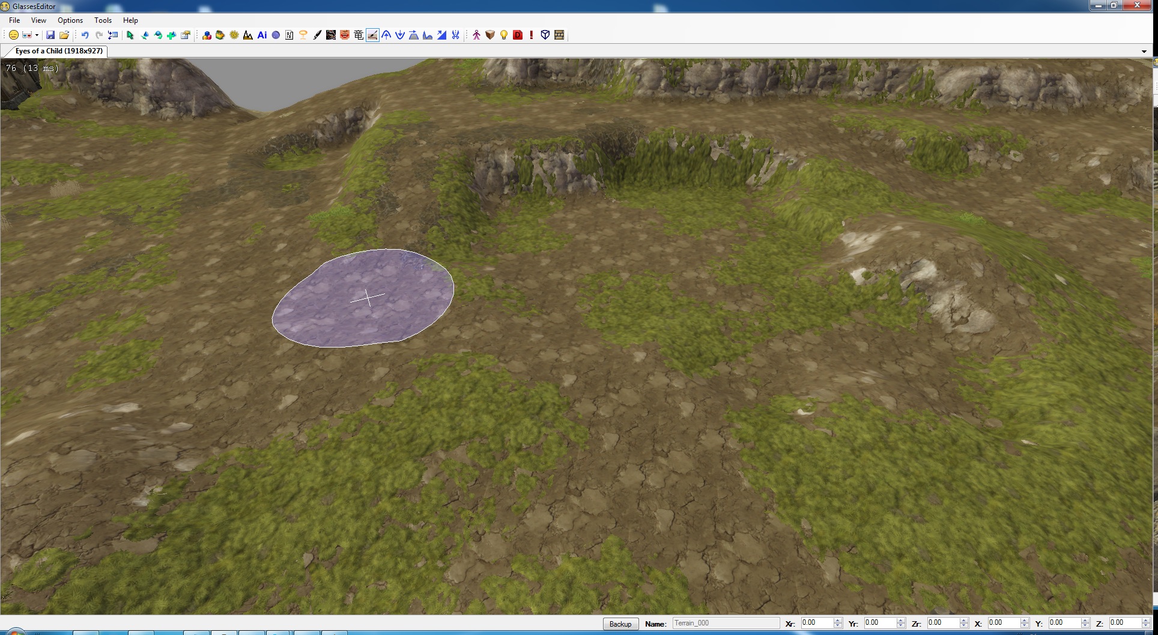Open the Tools menu
This screenshot has width=1158, height=635.
[x=103, y=20]
